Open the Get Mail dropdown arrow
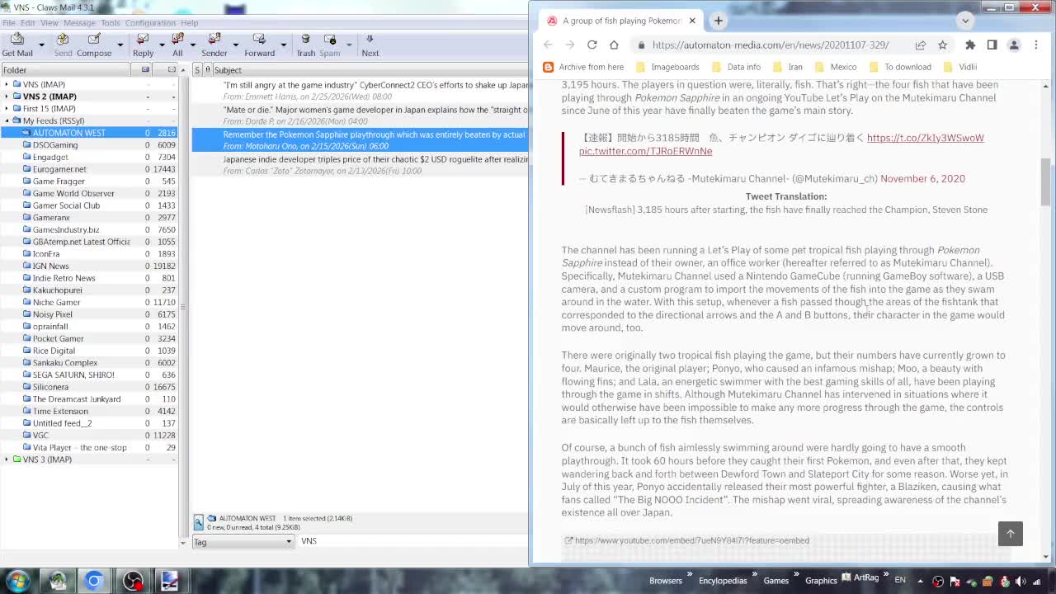The width and height of the screenshot is (1056, 594). click(x=40, y=45)
